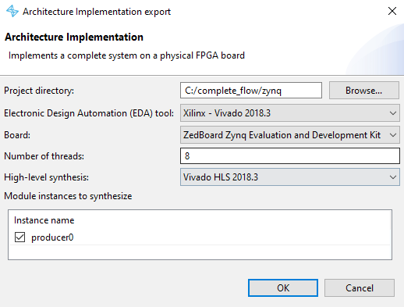Click the Architecture Implementation heading
This screenshot has height=307, width=404.
coord(74,37)
